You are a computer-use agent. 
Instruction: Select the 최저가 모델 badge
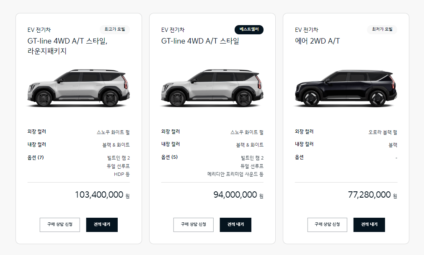pos(382,29)
